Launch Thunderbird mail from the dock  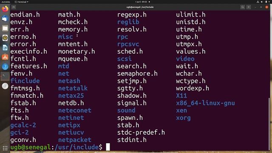5,18
